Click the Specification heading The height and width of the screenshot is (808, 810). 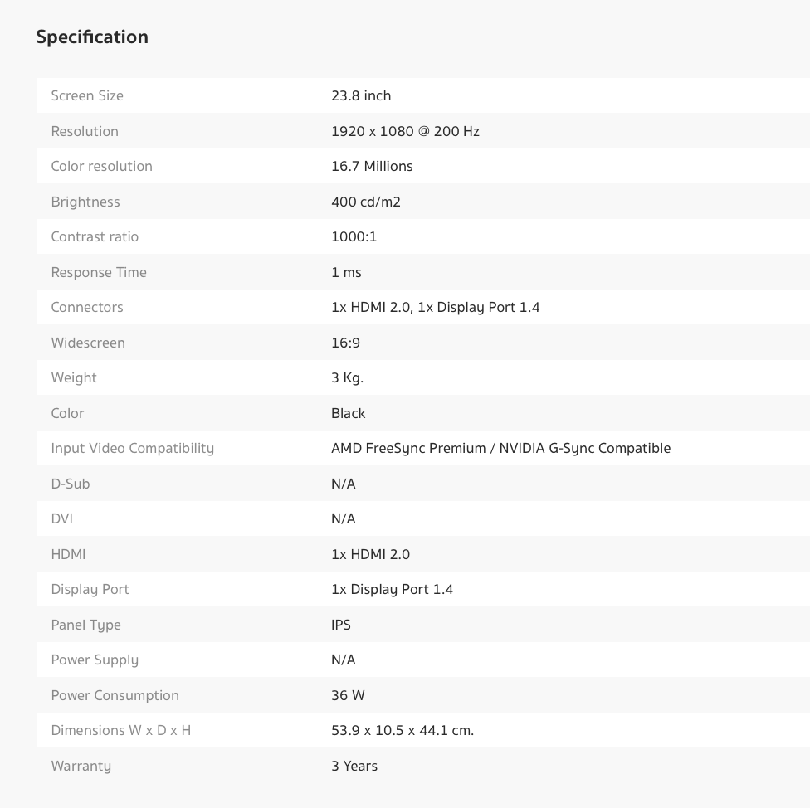point(92,37)
